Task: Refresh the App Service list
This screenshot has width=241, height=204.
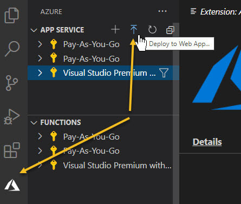Action: click(152, 30)
